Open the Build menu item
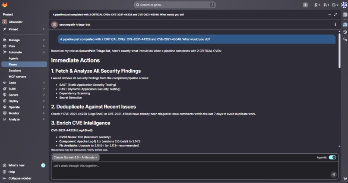Image resolution: width=348 pixels, height=183 pixels. (x=24, y=89)
